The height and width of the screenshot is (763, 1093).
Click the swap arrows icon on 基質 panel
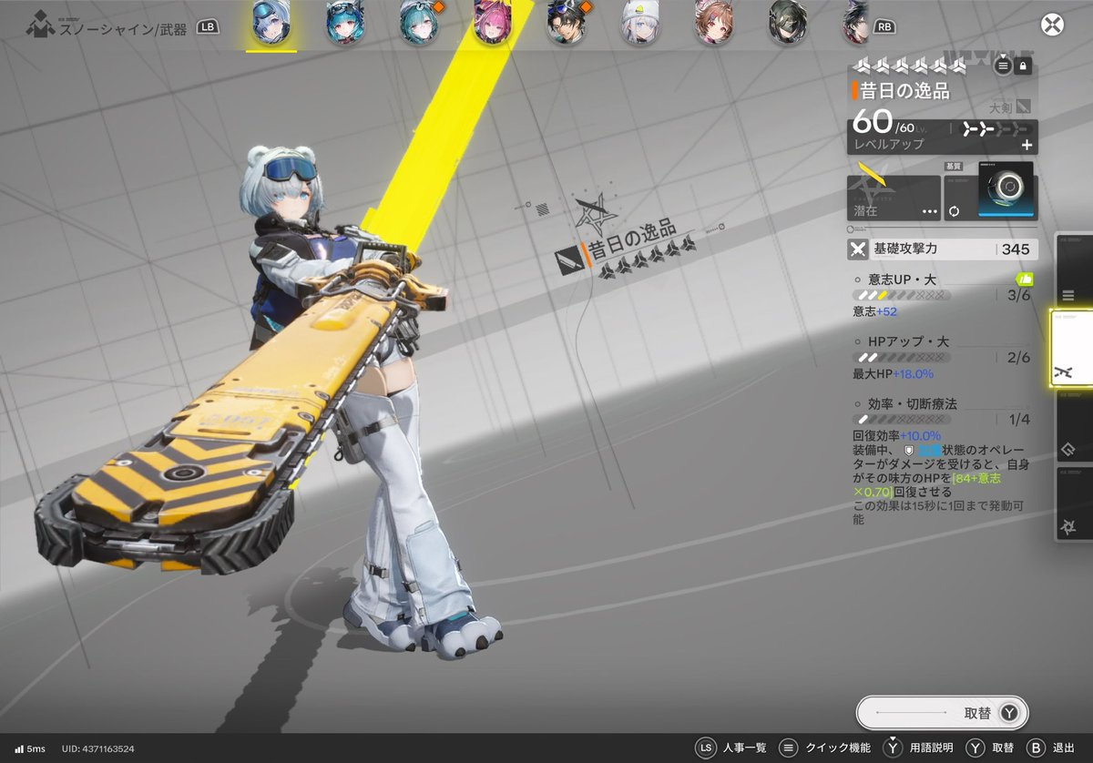(x=954, y=211)
